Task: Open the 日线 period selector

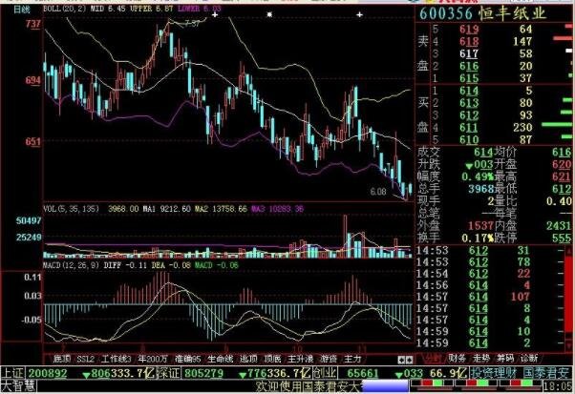Action: tap(11, 10)
